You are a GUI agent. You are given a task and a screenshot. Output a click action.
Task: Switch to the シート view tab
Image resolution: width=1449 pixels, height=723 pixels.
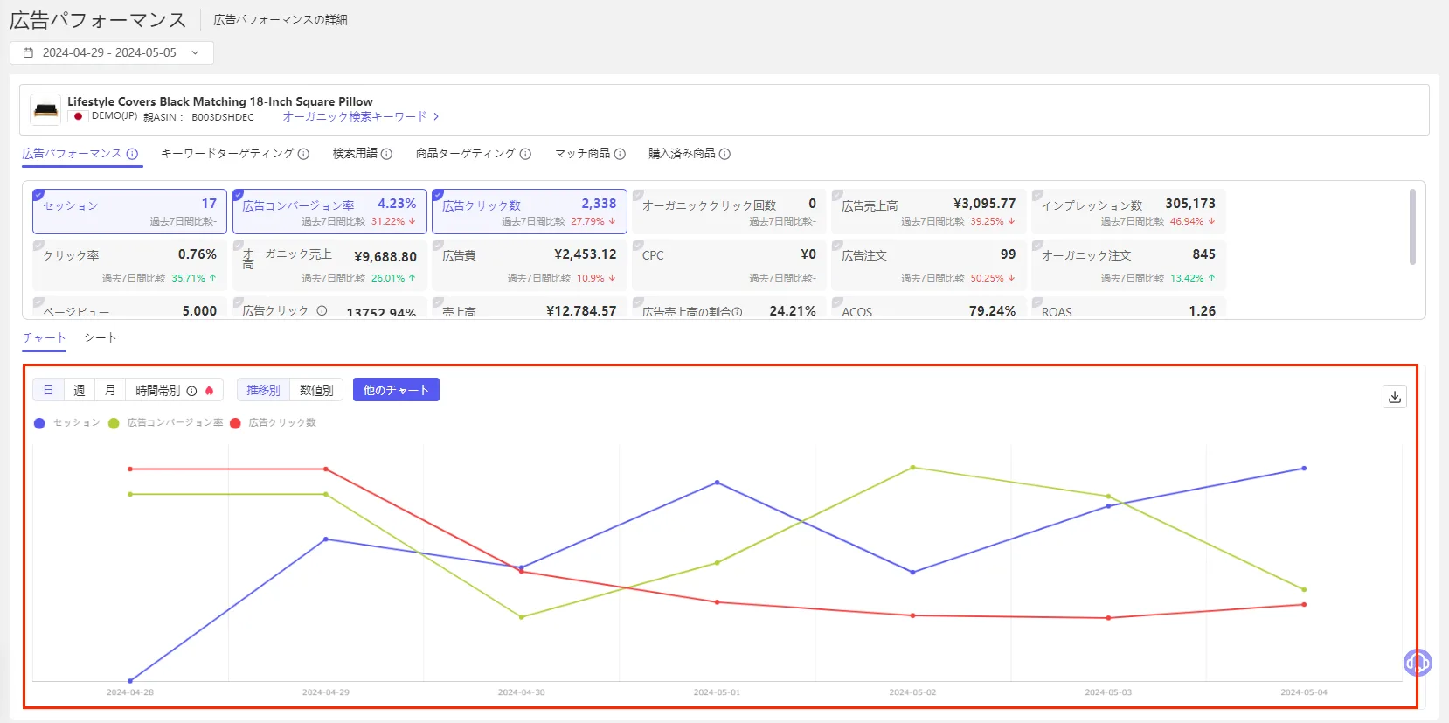(x=101, y=337)
